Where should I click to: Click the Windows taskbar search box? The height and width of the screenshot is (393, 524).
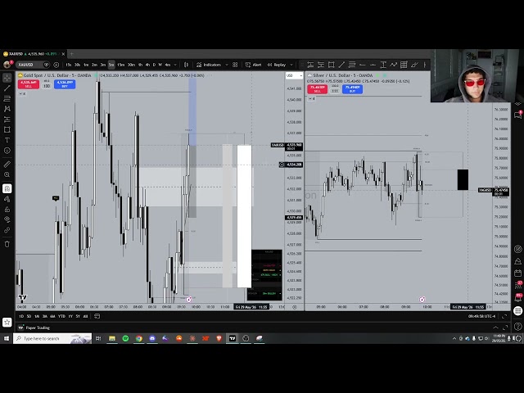coord(52,338)
